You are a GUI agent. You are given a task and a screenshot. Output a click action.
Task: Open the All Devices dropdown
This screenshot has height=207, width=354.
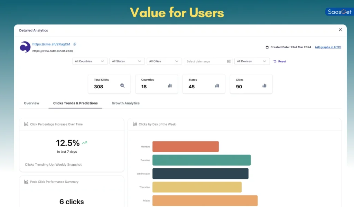coord(252,61)
